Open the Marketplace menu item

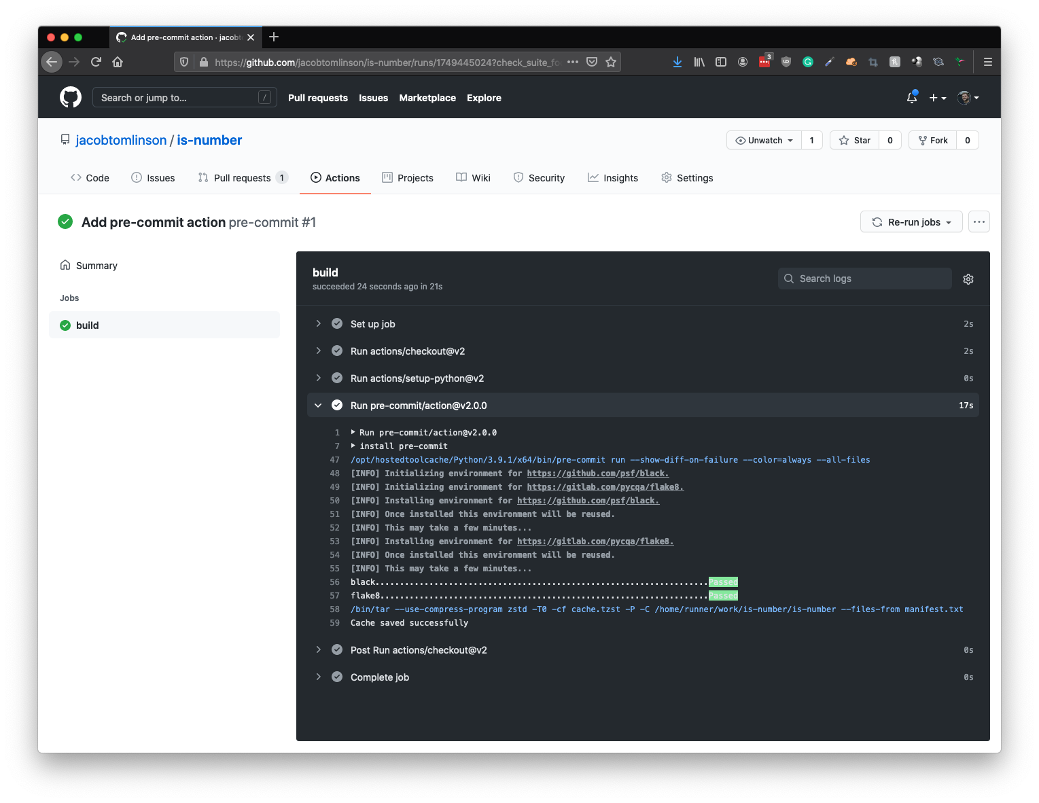click(x=427, y=97)
